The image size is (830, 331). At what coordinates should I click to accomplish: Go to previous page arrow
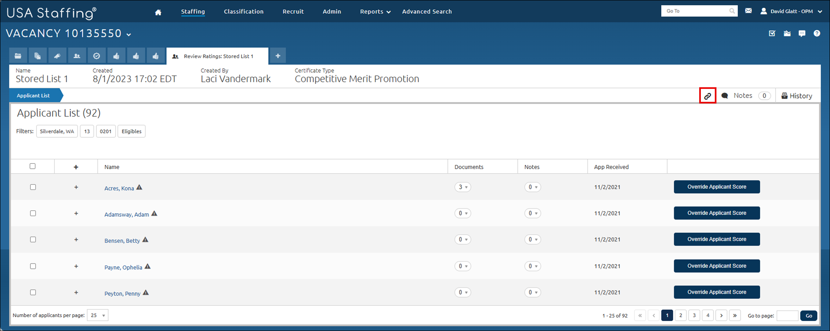(653, 315)
